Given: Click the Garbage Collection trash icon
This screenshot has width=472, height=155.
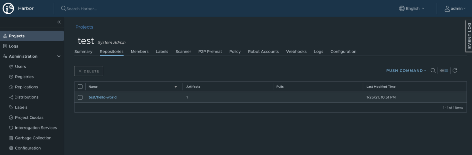Looking at the screenshot, I should tap(11, 138).
